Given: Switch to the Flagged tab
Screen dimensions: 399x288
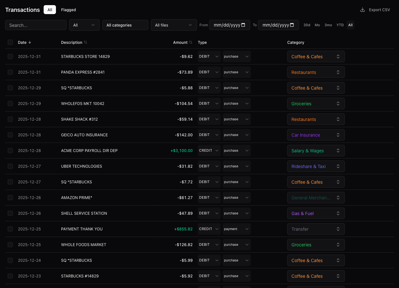Looking at the screenshot, I should 68,10.
